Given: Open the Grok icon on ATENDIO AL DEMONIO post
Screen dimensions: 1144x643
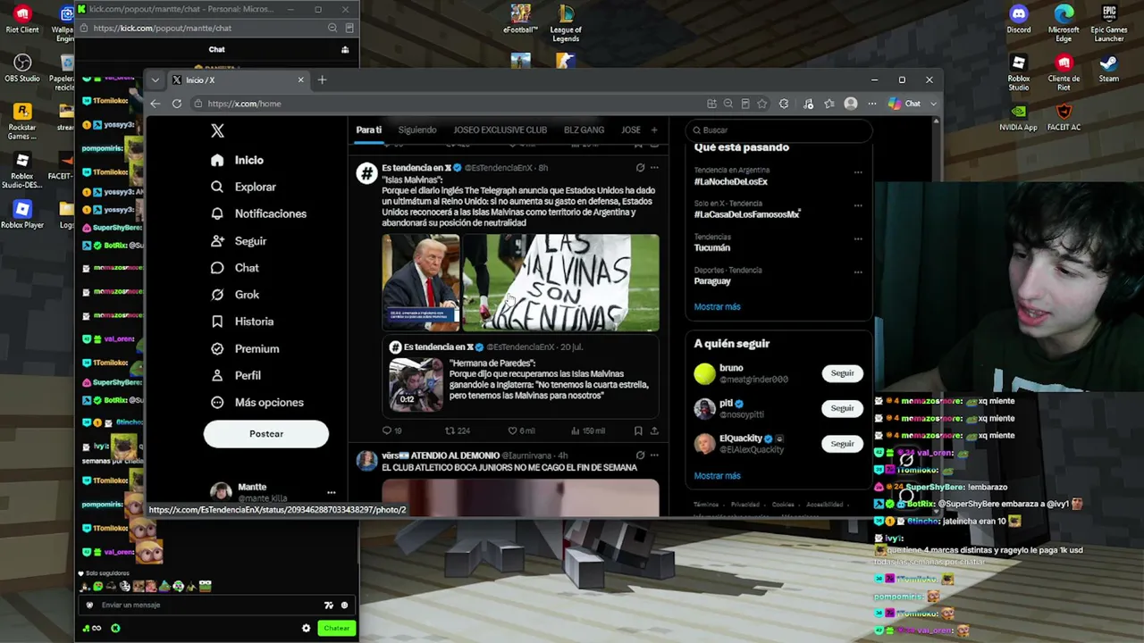Looking at the screenshot, I should 640,455.
